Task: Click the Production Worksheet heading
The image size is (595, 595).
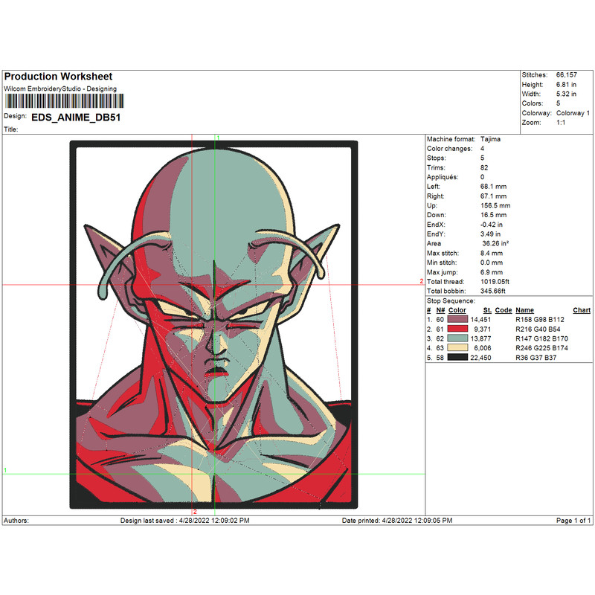Action: (x=58, y=77)
